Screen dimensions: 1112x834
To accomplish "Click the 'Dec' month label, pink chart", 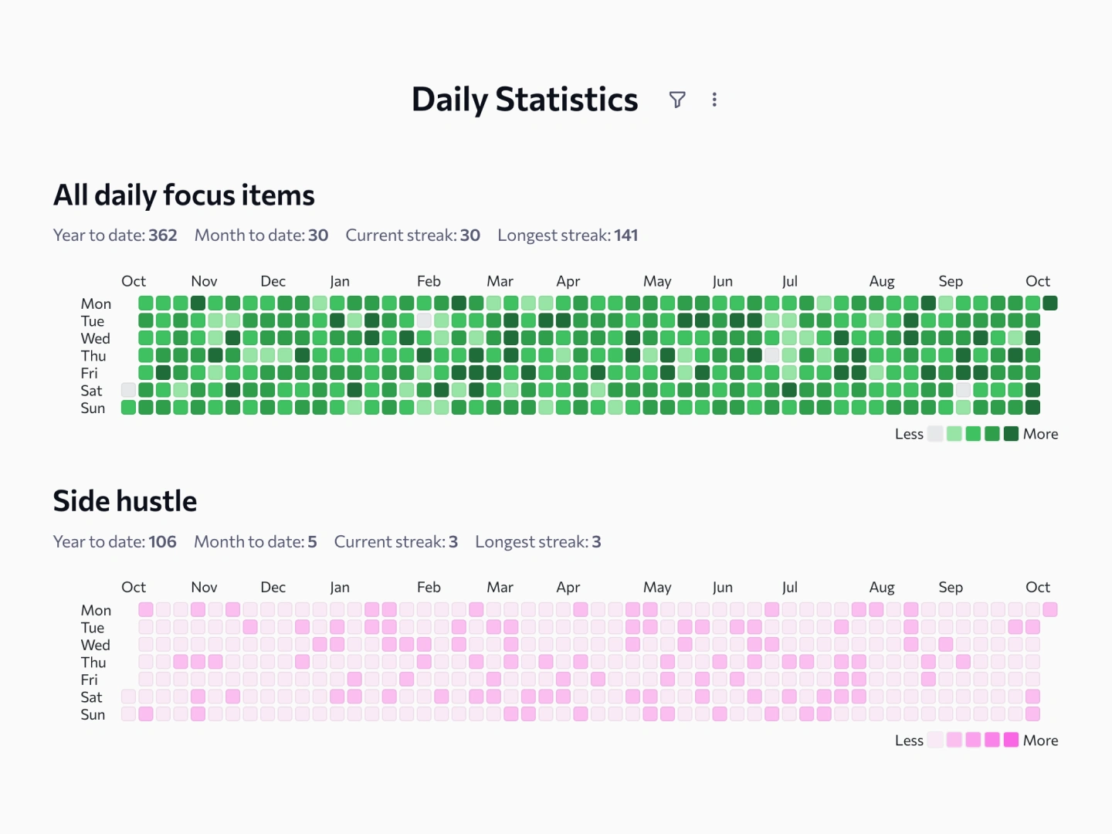I will tap(273, 587).
